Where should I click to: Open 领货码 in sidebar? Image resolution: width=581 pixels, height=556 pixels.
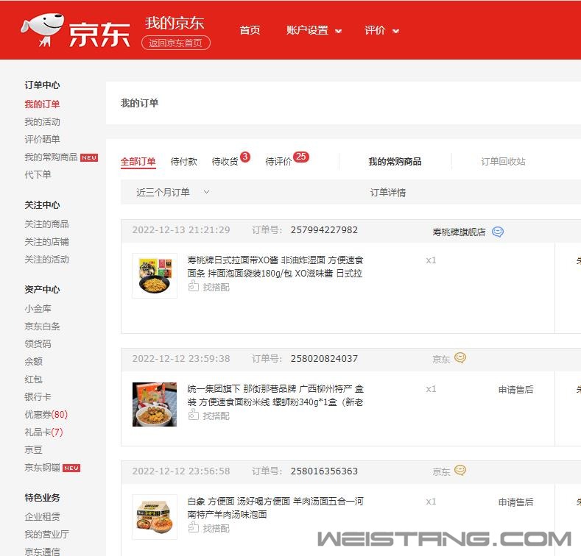coord(38,344)
